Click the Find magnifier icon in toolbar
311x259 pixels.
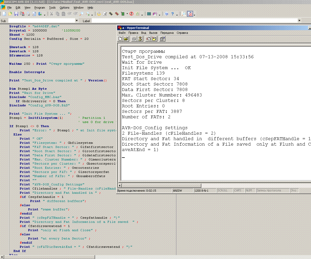point(82,14)
